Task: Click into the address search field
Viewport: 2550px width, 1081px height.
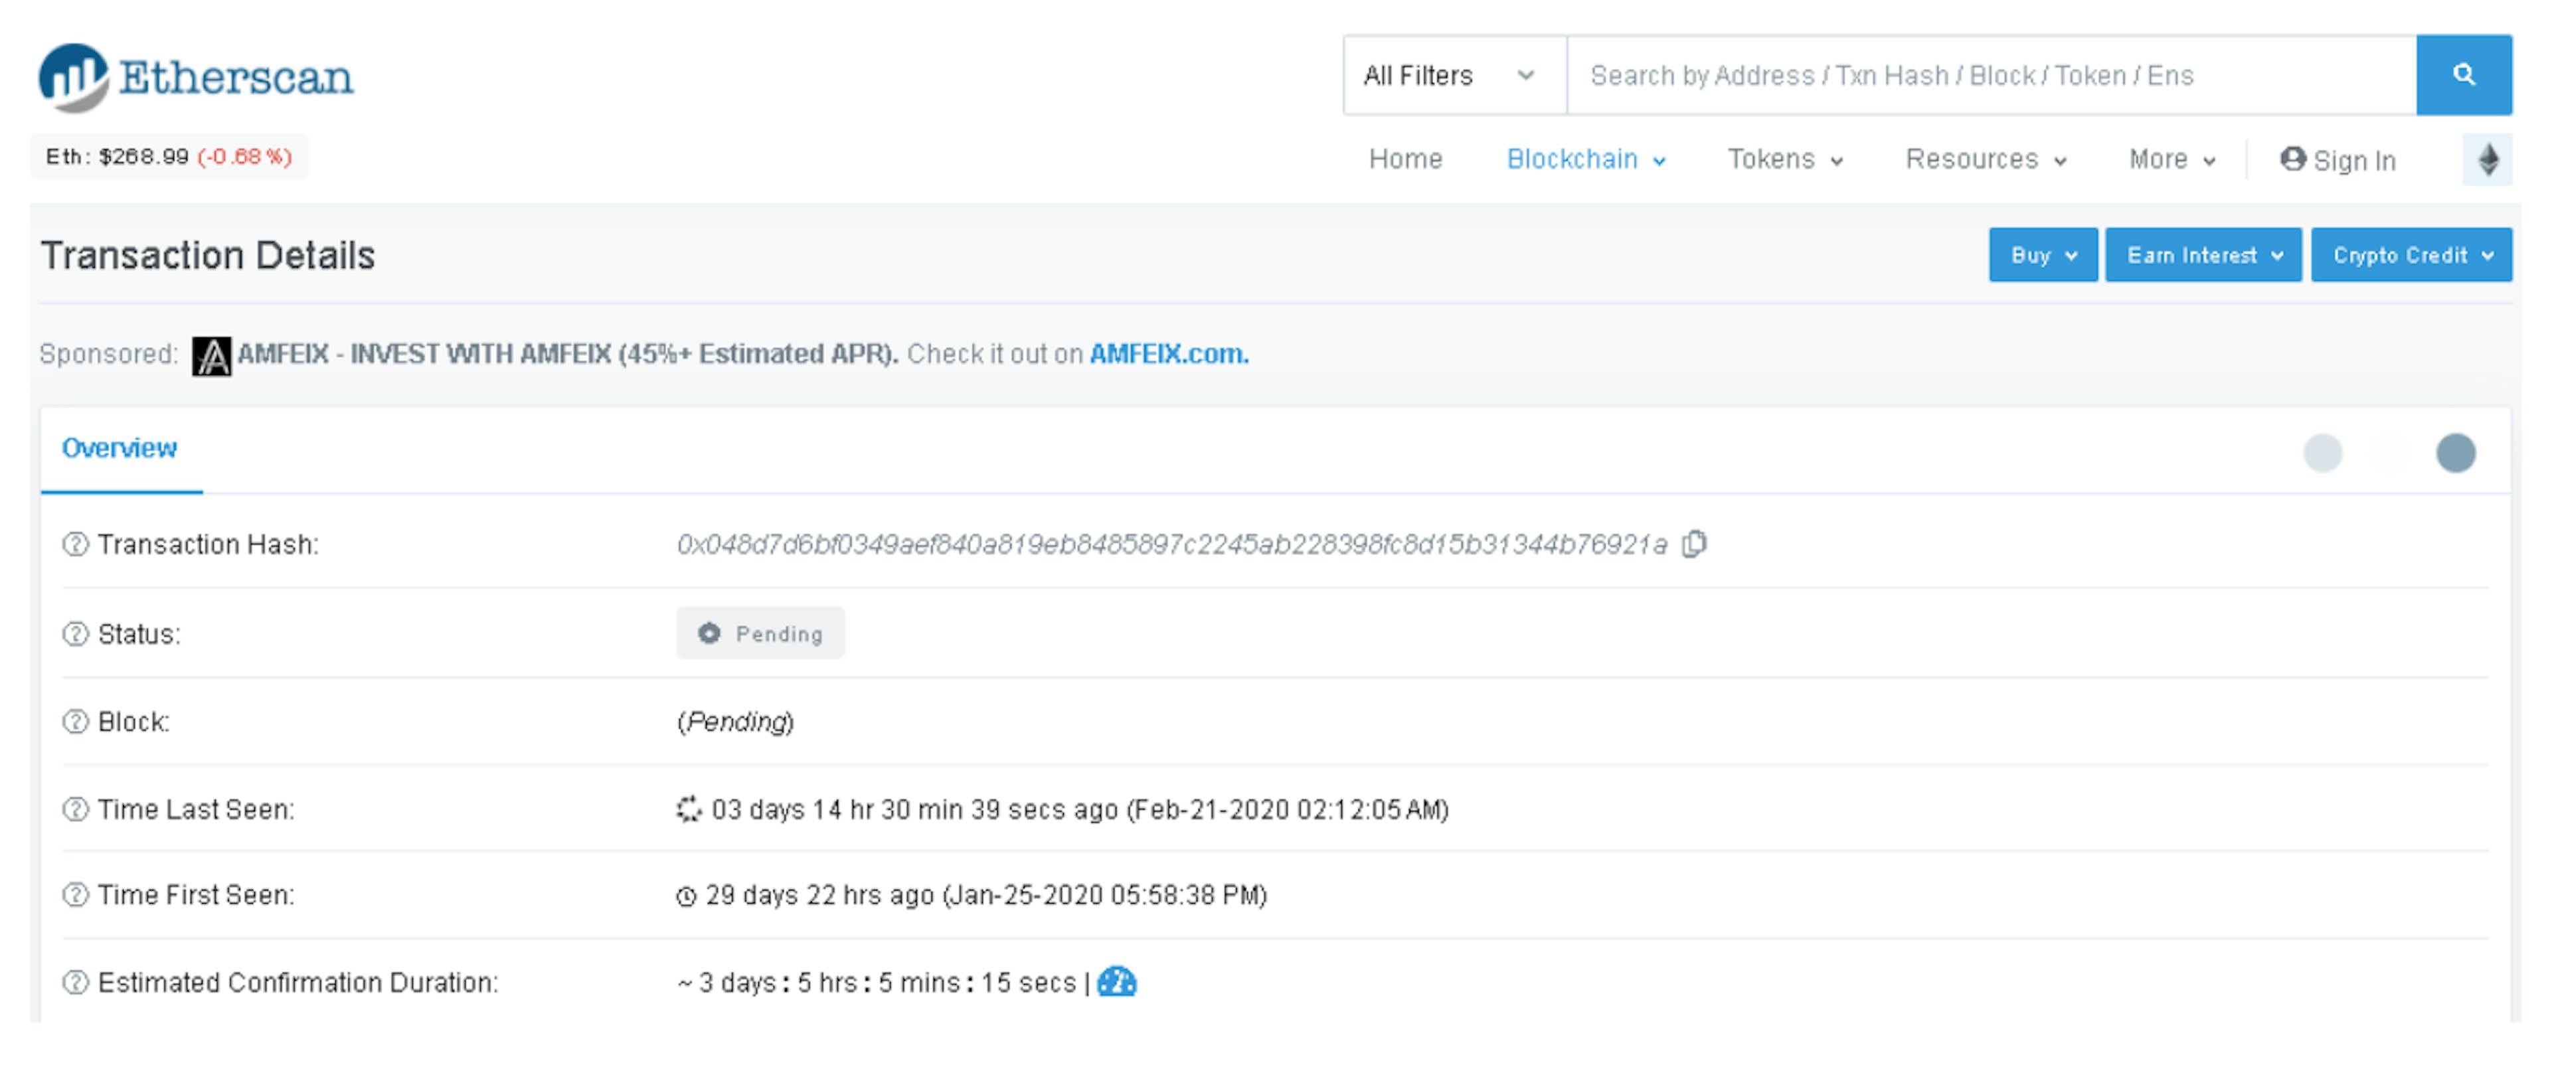Action: pyautogui.click(x=1990, y=75)
